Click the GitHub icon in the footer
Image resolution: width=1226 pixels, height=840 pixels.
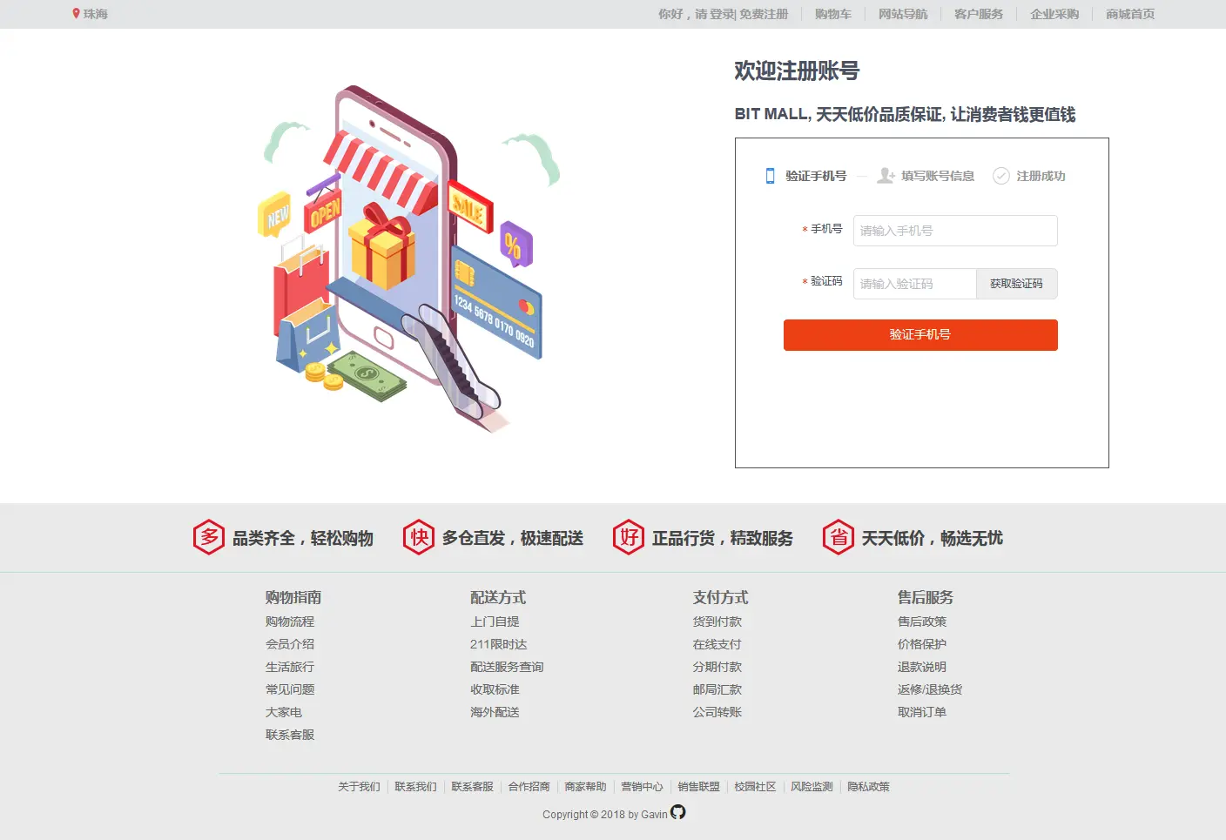click(x=677, y=813)
